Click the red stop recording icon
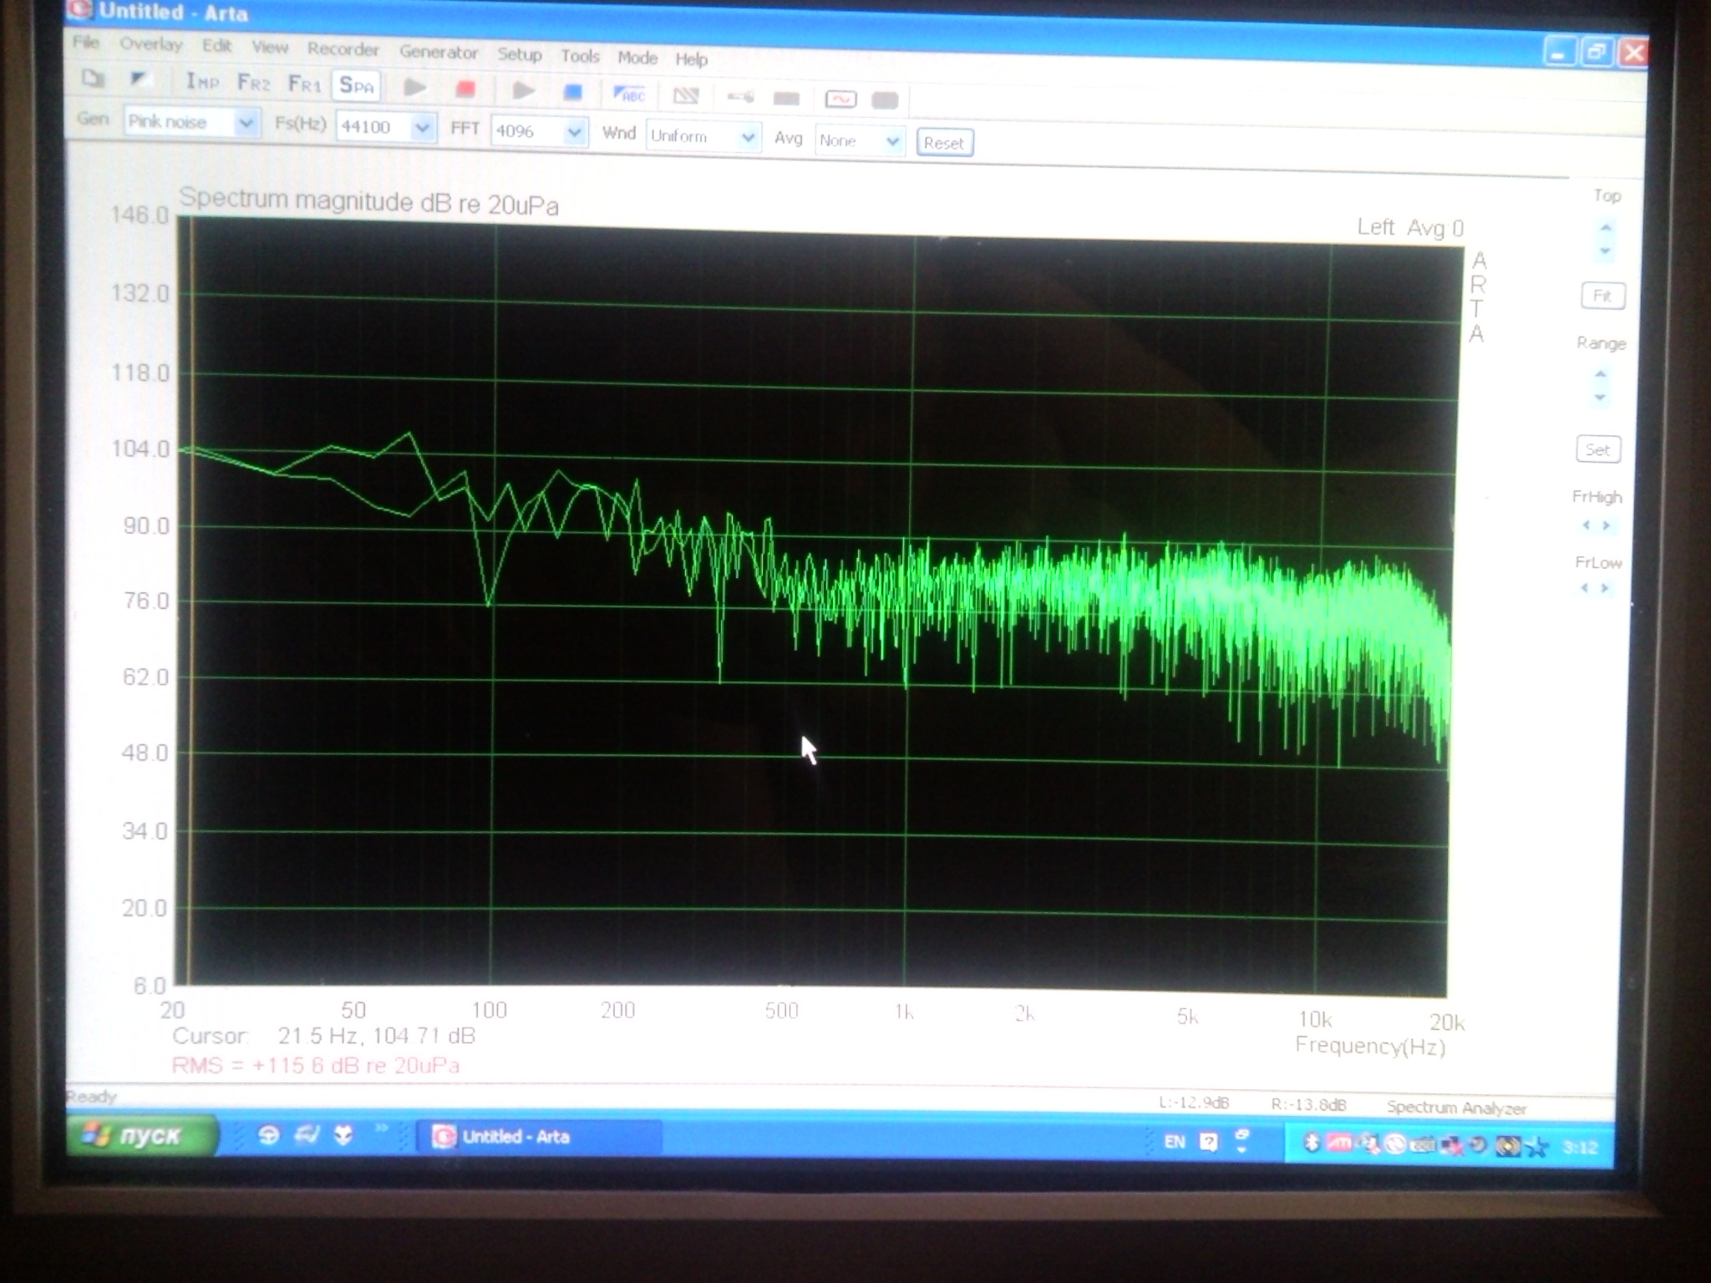 [x=465, y=89]
